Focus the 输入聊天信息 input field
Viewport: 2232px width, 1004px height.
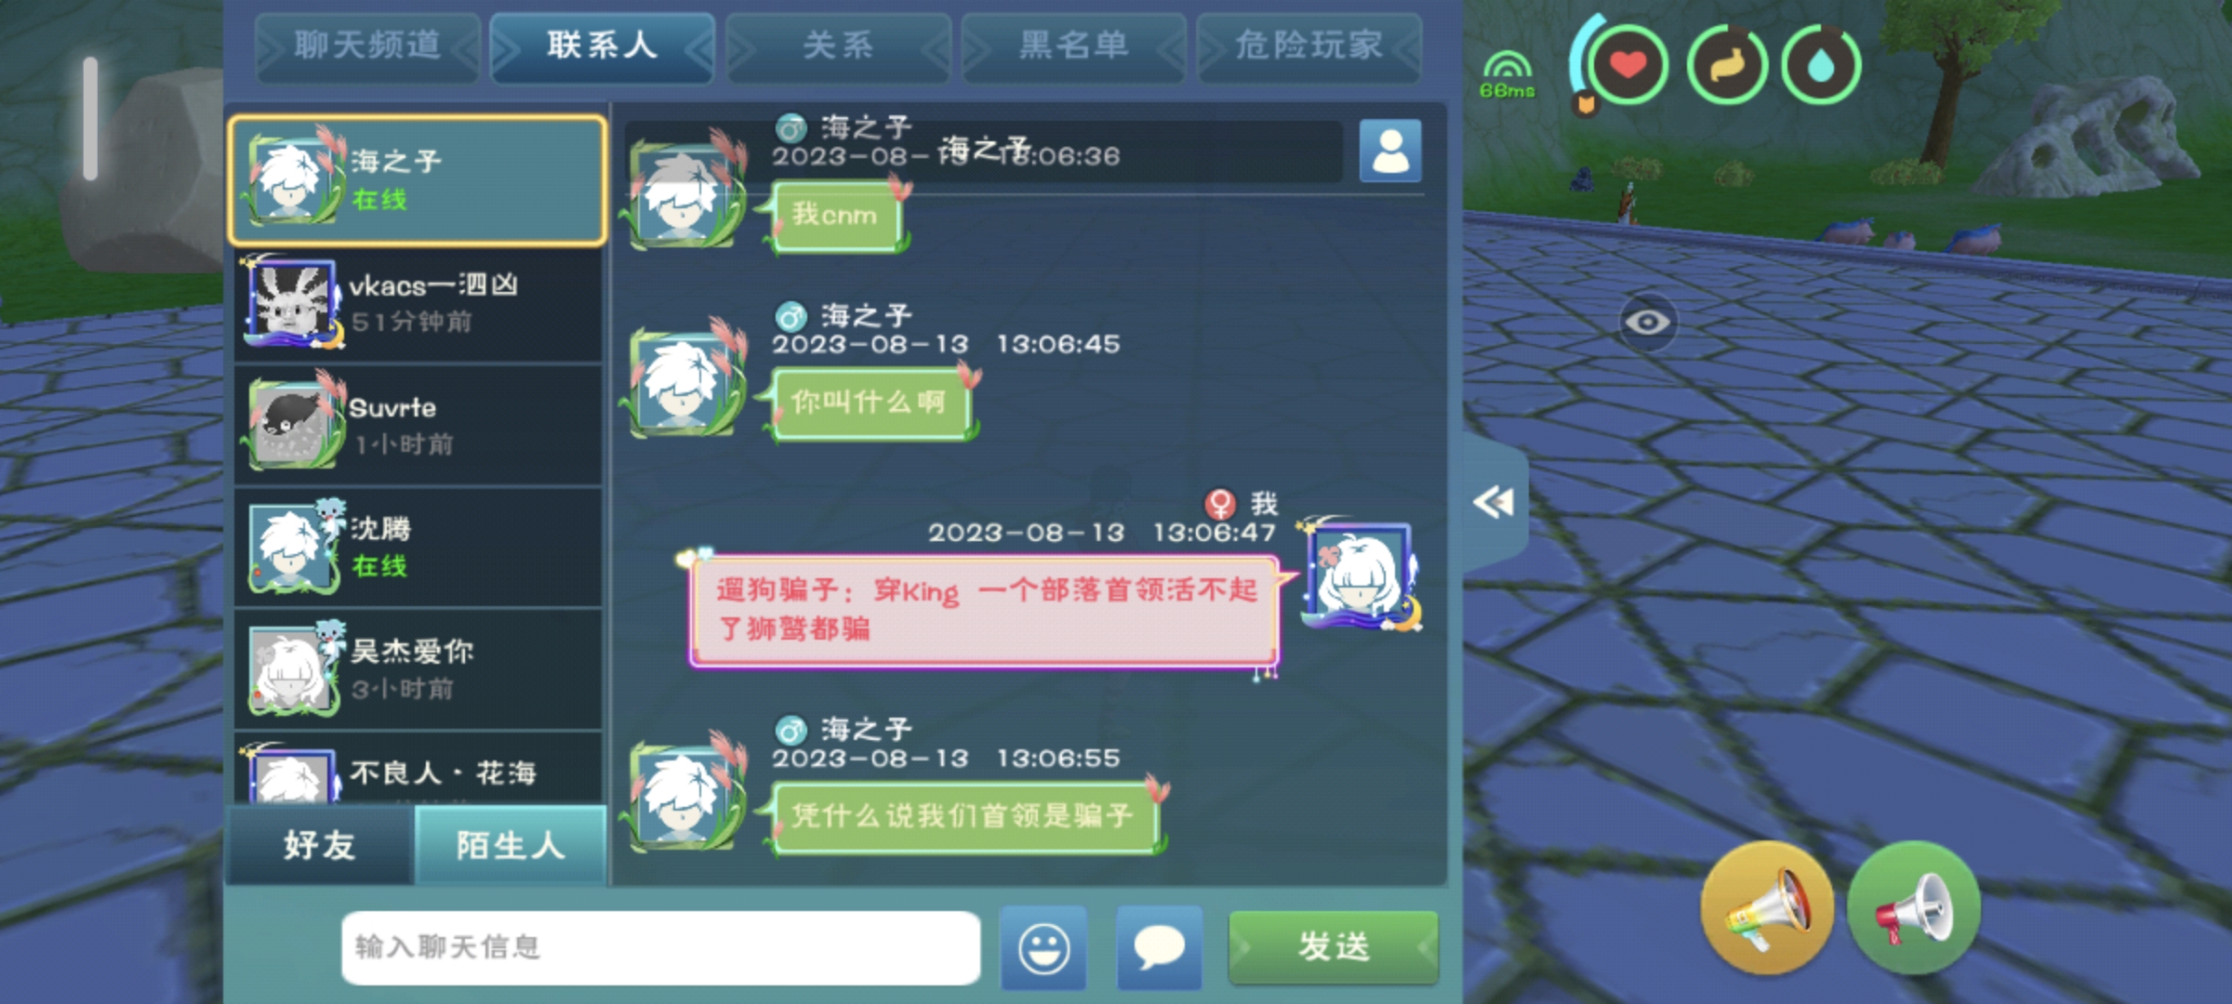[x=660, y=947]
